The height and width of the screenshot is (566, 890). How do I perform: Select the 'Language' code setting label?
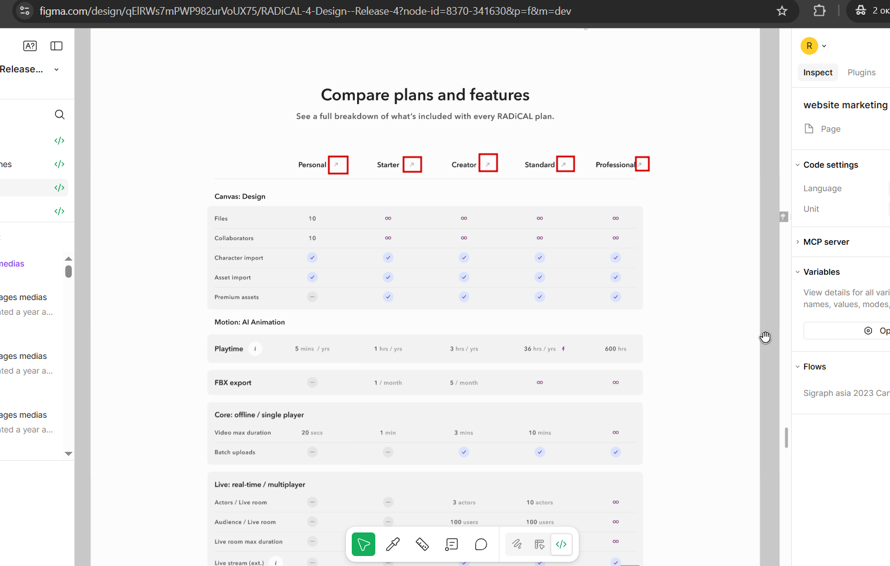click(x=822, y=188)
